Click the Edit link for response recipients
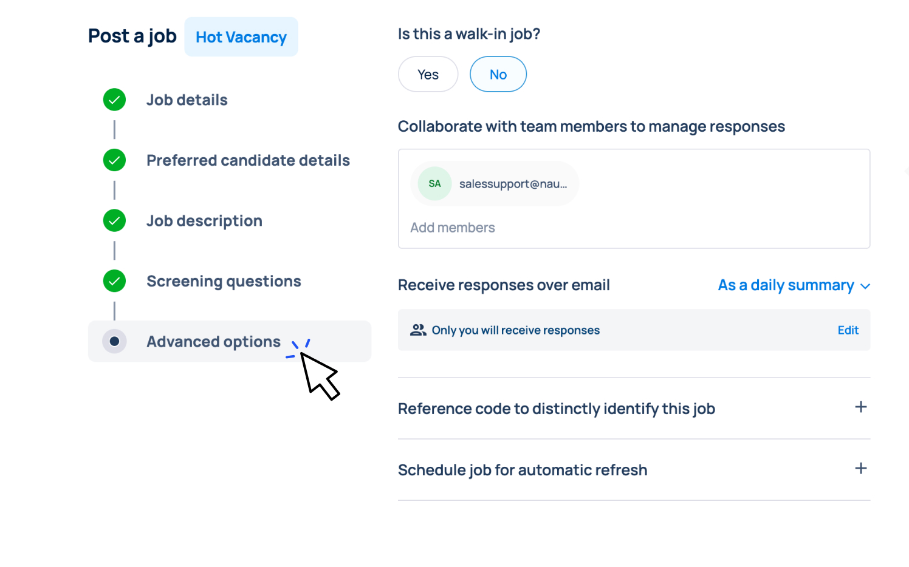This screenshot has height=567, width=909. point(848,330)
